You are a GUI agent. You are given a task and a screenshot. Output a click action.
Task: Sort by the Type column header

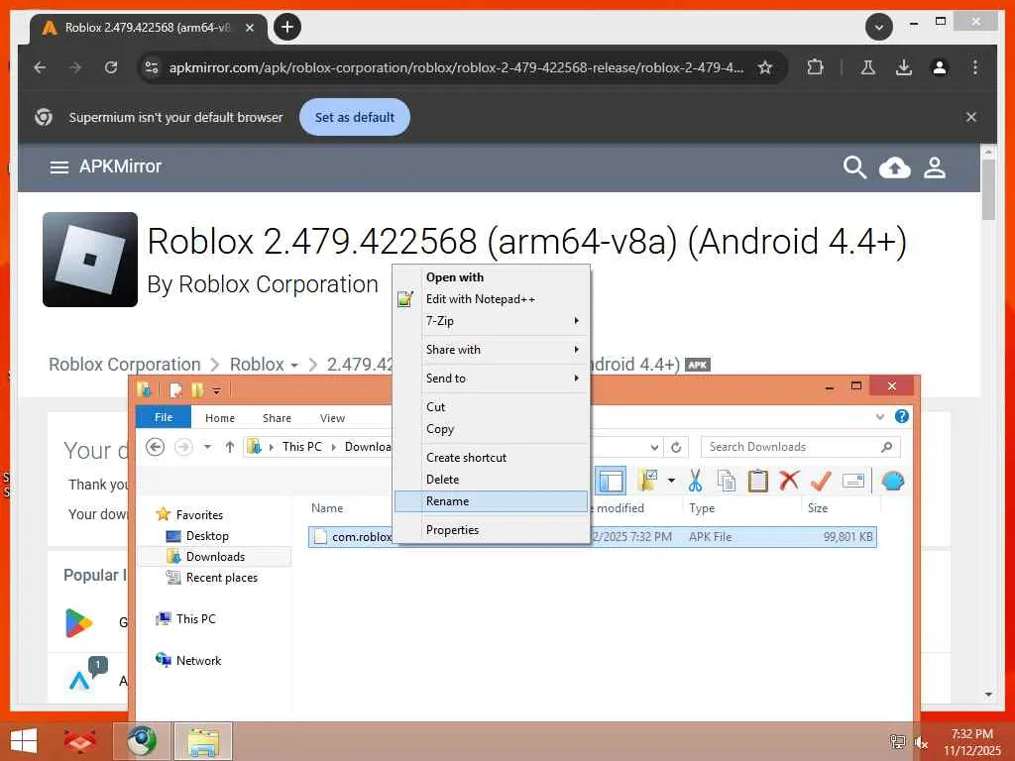(702, 508)
